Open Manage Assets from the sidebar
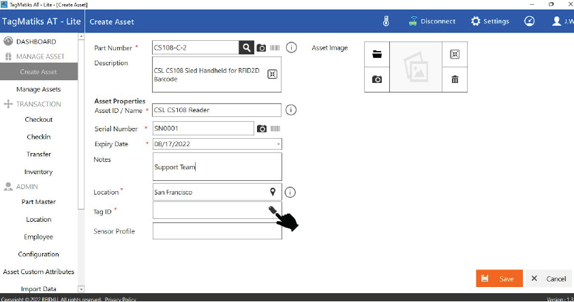This screenshot has height=302, width=574. pyautogui.click(x=38, y=89)
